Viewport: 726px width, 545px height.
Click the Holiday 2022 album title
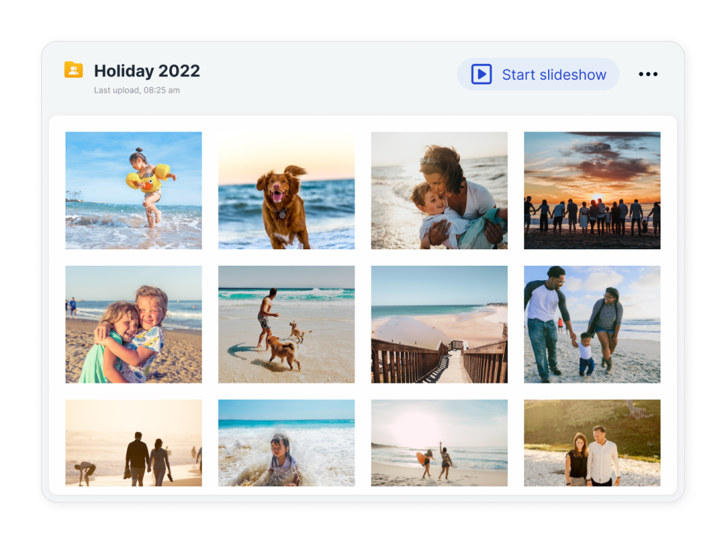click(147, 71)
